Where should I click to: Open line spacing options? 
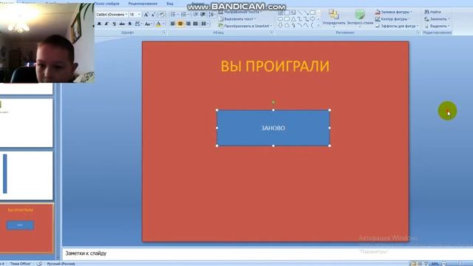click(212, 15)
